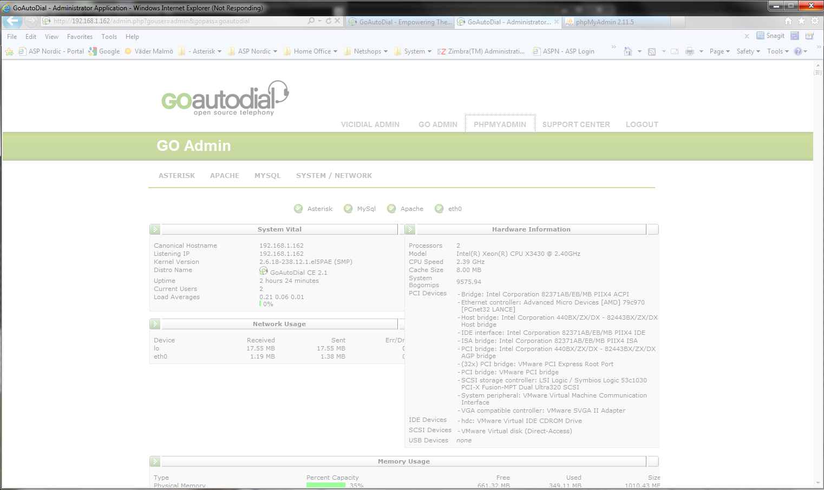
Task: Open the menu bar Help menu
Action: click(x=132, y=37)
